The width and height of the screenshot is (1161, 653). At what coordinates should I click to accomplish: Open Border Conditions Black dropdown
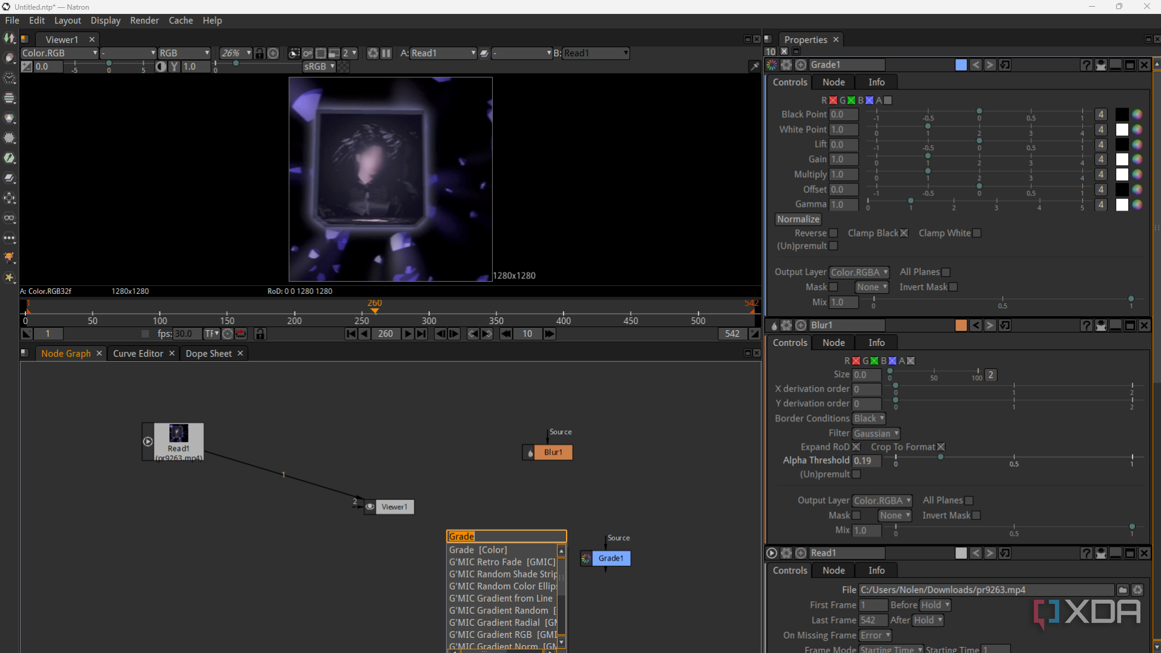click(869, 418)
